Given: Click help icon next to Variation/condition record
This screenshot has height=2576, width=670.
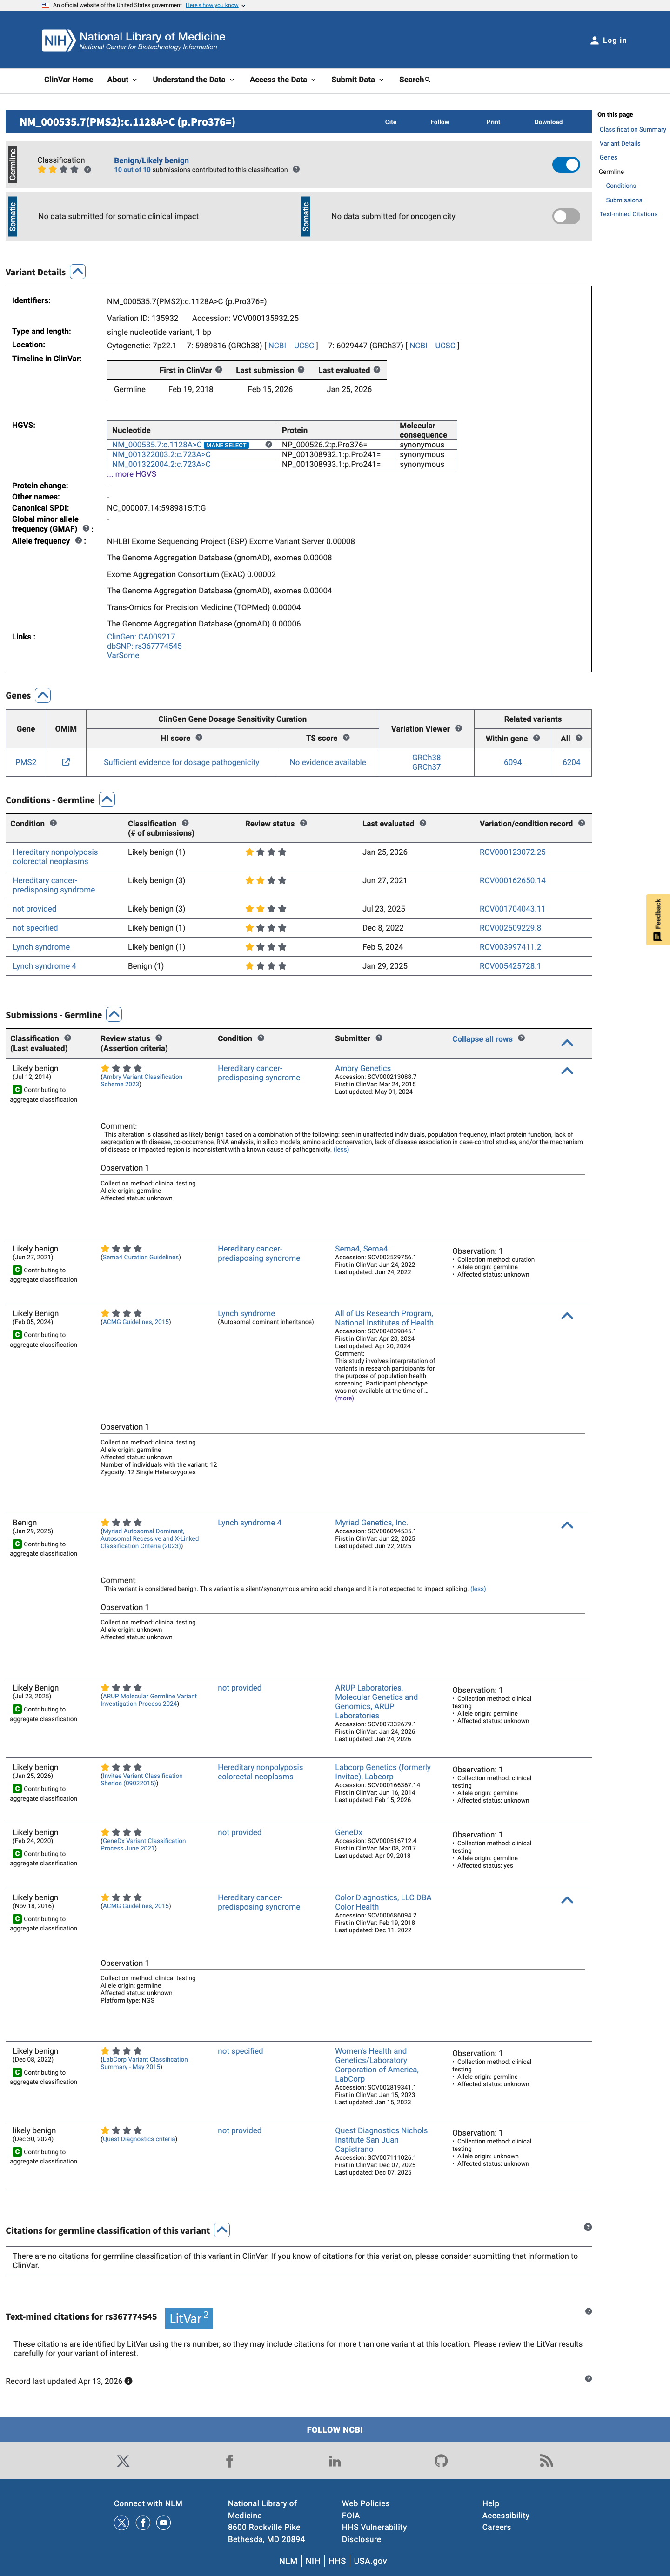Looking at the screenshot, I should 582,824.
